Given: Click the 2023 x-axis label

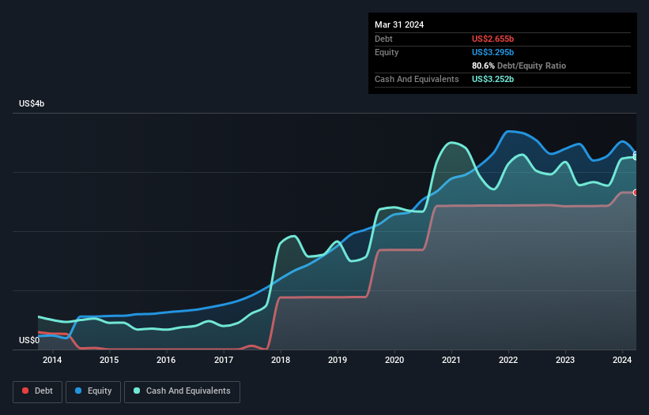Looking at the screenshot, I should [x=565, y=360].
